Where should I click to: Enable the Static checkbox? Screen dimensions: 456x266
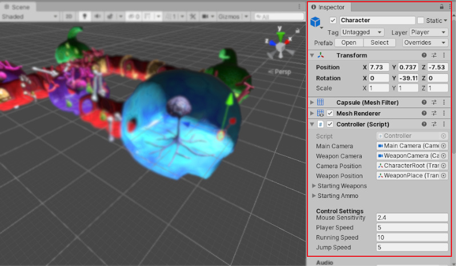(x=421, y=21)
